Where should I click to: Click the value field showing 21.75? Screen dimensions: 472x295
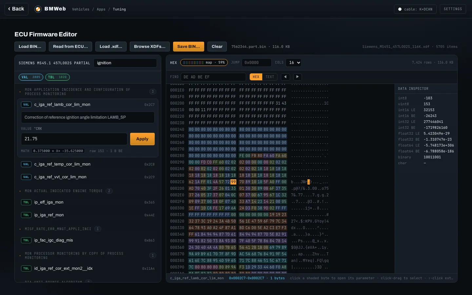[x=74, y=139]
